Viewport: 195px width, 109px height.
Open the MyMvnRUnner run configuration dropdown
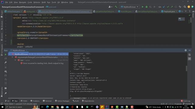pyautogui.click(x=129, y=7)
